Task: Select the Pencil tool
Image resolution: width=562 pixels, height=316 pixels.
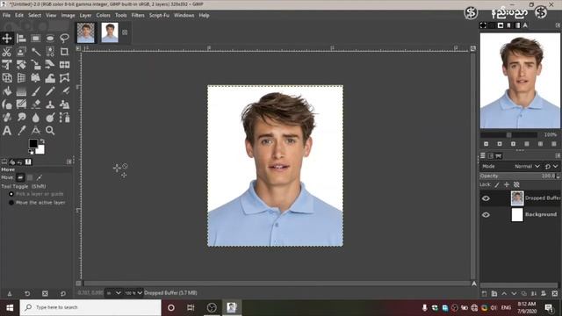Action: (50, 91)
